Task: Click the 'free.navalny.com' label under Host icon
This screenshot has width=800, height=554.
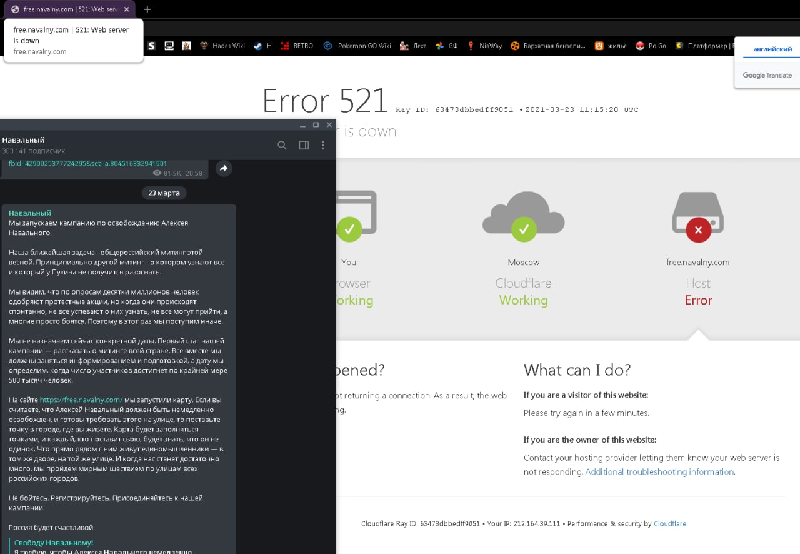Action: (x=698, y=263)
